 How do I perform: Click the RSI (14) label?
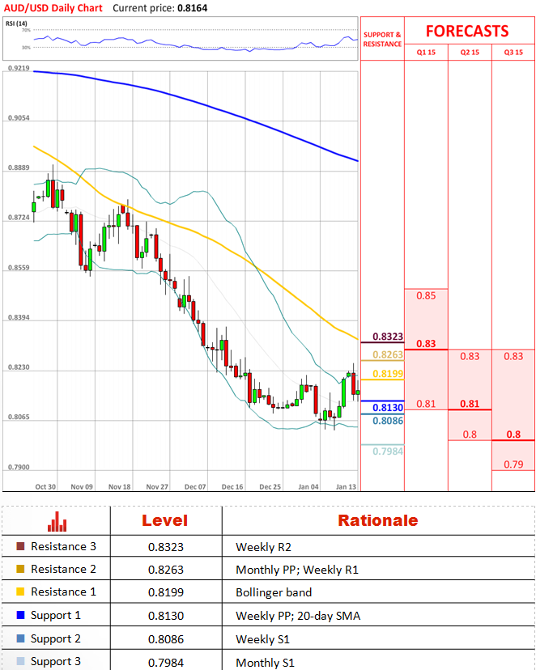[x=16, y=23]
